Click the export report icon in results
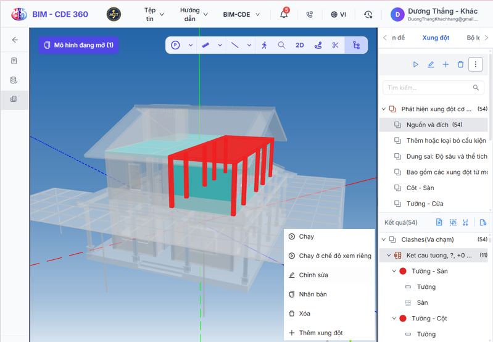Image resolution: width=493 pixels, height=342 pixels. pyautogui.click(x=439, y=222)
